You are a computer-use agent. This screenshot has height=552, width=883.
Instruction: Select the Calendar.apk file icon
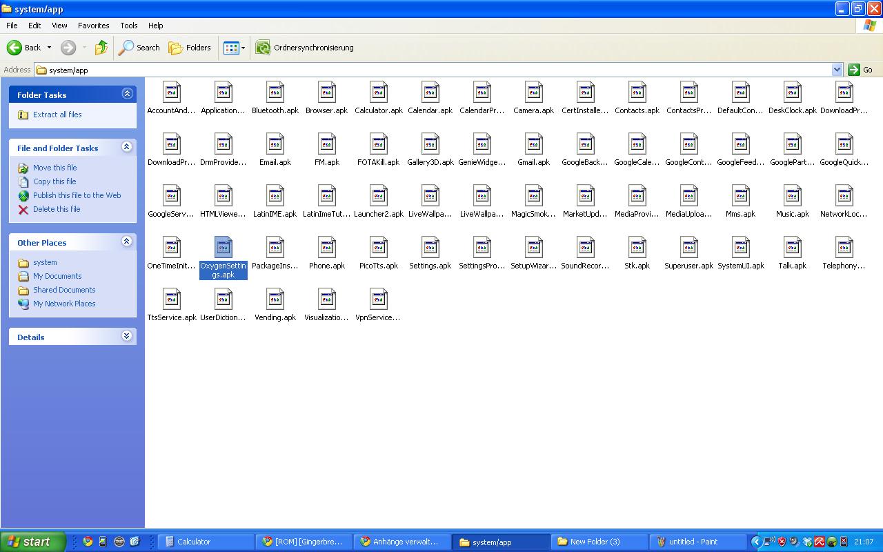pyautogui.click(x=430, y=92)
